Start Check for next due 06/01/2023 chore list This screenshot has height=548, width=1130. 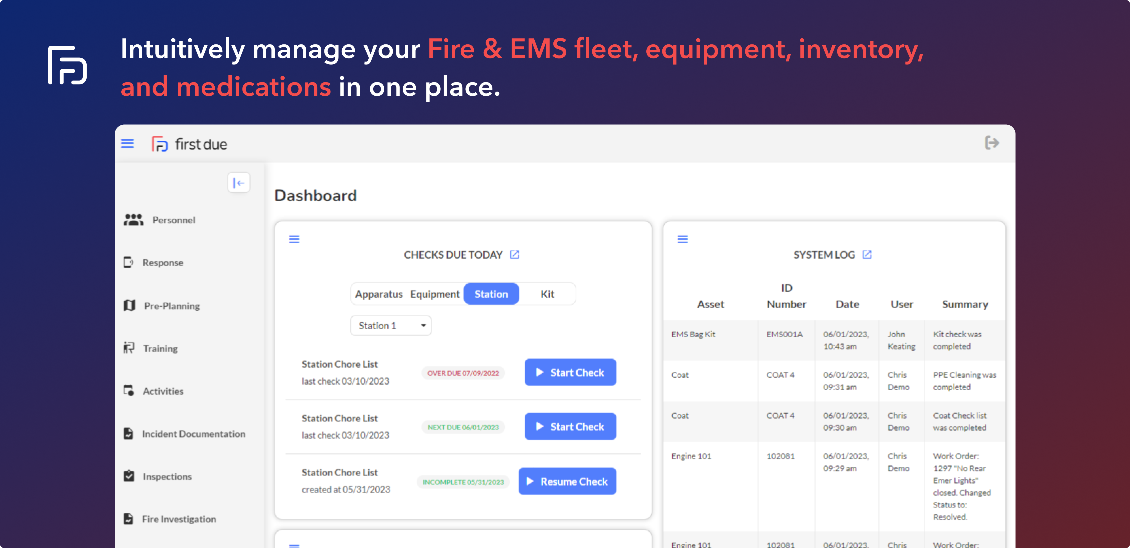click(570, 427)
